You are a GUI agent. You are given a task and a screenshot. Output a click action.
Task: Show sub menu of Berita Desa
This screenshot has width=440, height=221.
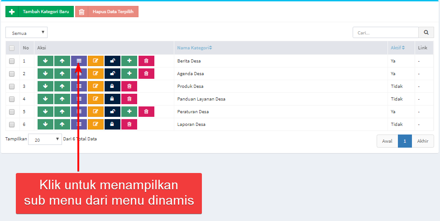79,61
